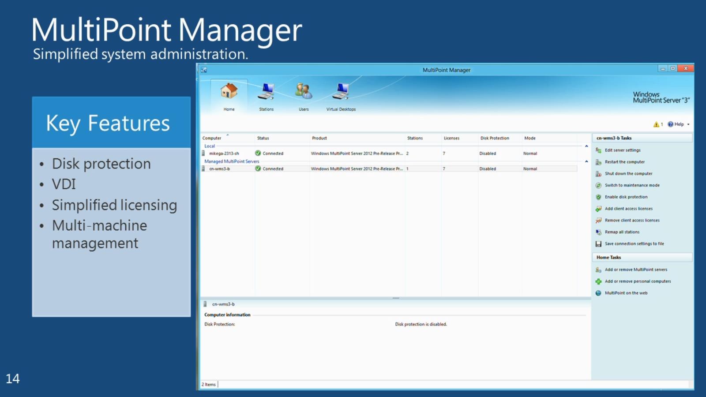
Task: Click Normal mode cell for mikega-2313-sh
Action: click(530, 154)
